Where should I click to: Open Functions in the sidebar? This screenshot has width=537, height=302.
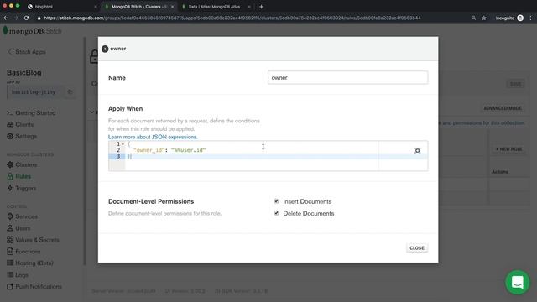(x=28, y=252)
